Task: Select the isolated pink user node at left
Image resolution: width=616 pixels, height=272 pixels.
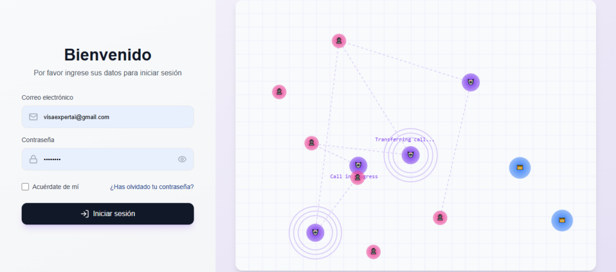Action: (x=279, y=92)
